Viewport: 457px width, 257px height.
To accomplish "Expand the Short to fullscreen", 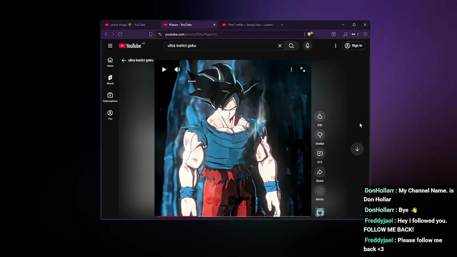I will click(x=303, y=70).
